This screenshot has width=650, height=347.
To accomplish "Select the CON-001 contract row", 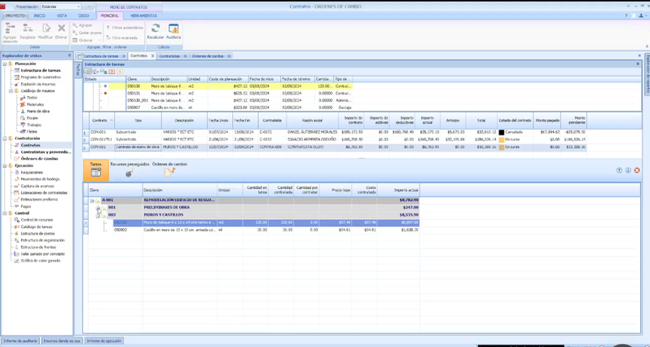I will 99,132.
